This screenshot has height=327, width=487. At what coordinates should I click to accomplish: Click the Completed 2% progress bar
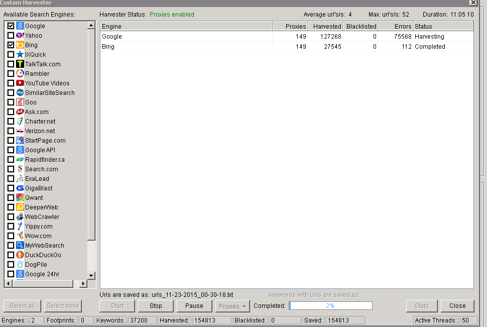[330, 306]
